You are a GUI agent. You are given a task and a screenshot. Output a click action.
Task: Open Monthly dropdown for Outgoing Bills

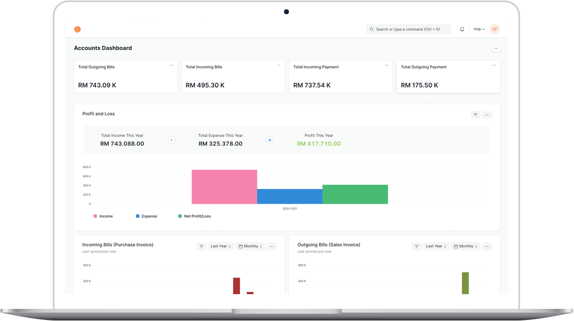466,246
